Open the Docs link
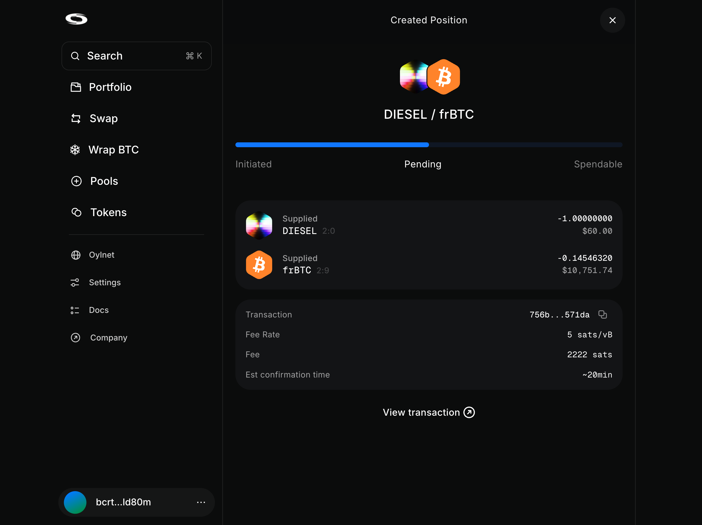 (x=99, y=310)
